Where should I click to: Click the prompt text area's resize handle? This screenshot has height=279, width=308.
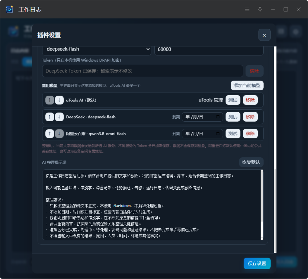click(x=262, y=239)
